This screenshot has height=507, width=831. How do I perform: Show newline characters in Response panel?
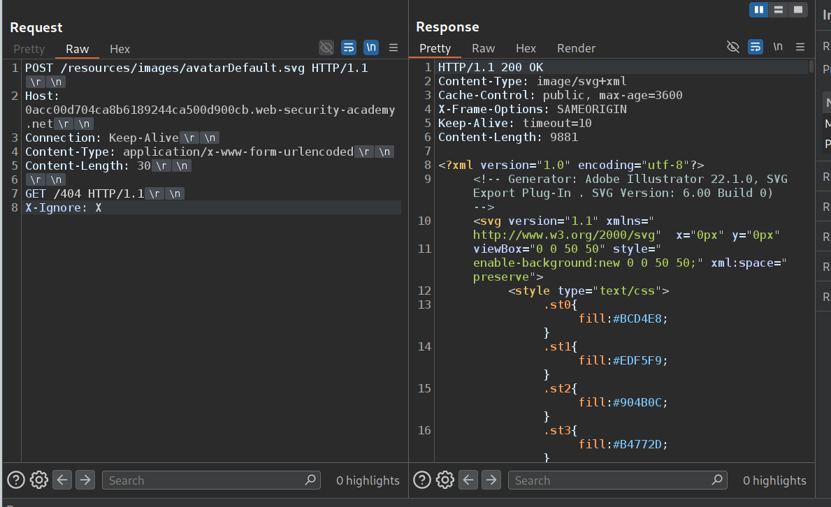778,47
